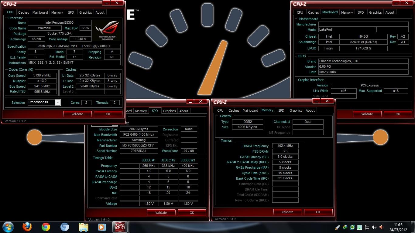Click the Model field 'LakePort'
This screenshot has height=233, width=415.
click(347, 30)
